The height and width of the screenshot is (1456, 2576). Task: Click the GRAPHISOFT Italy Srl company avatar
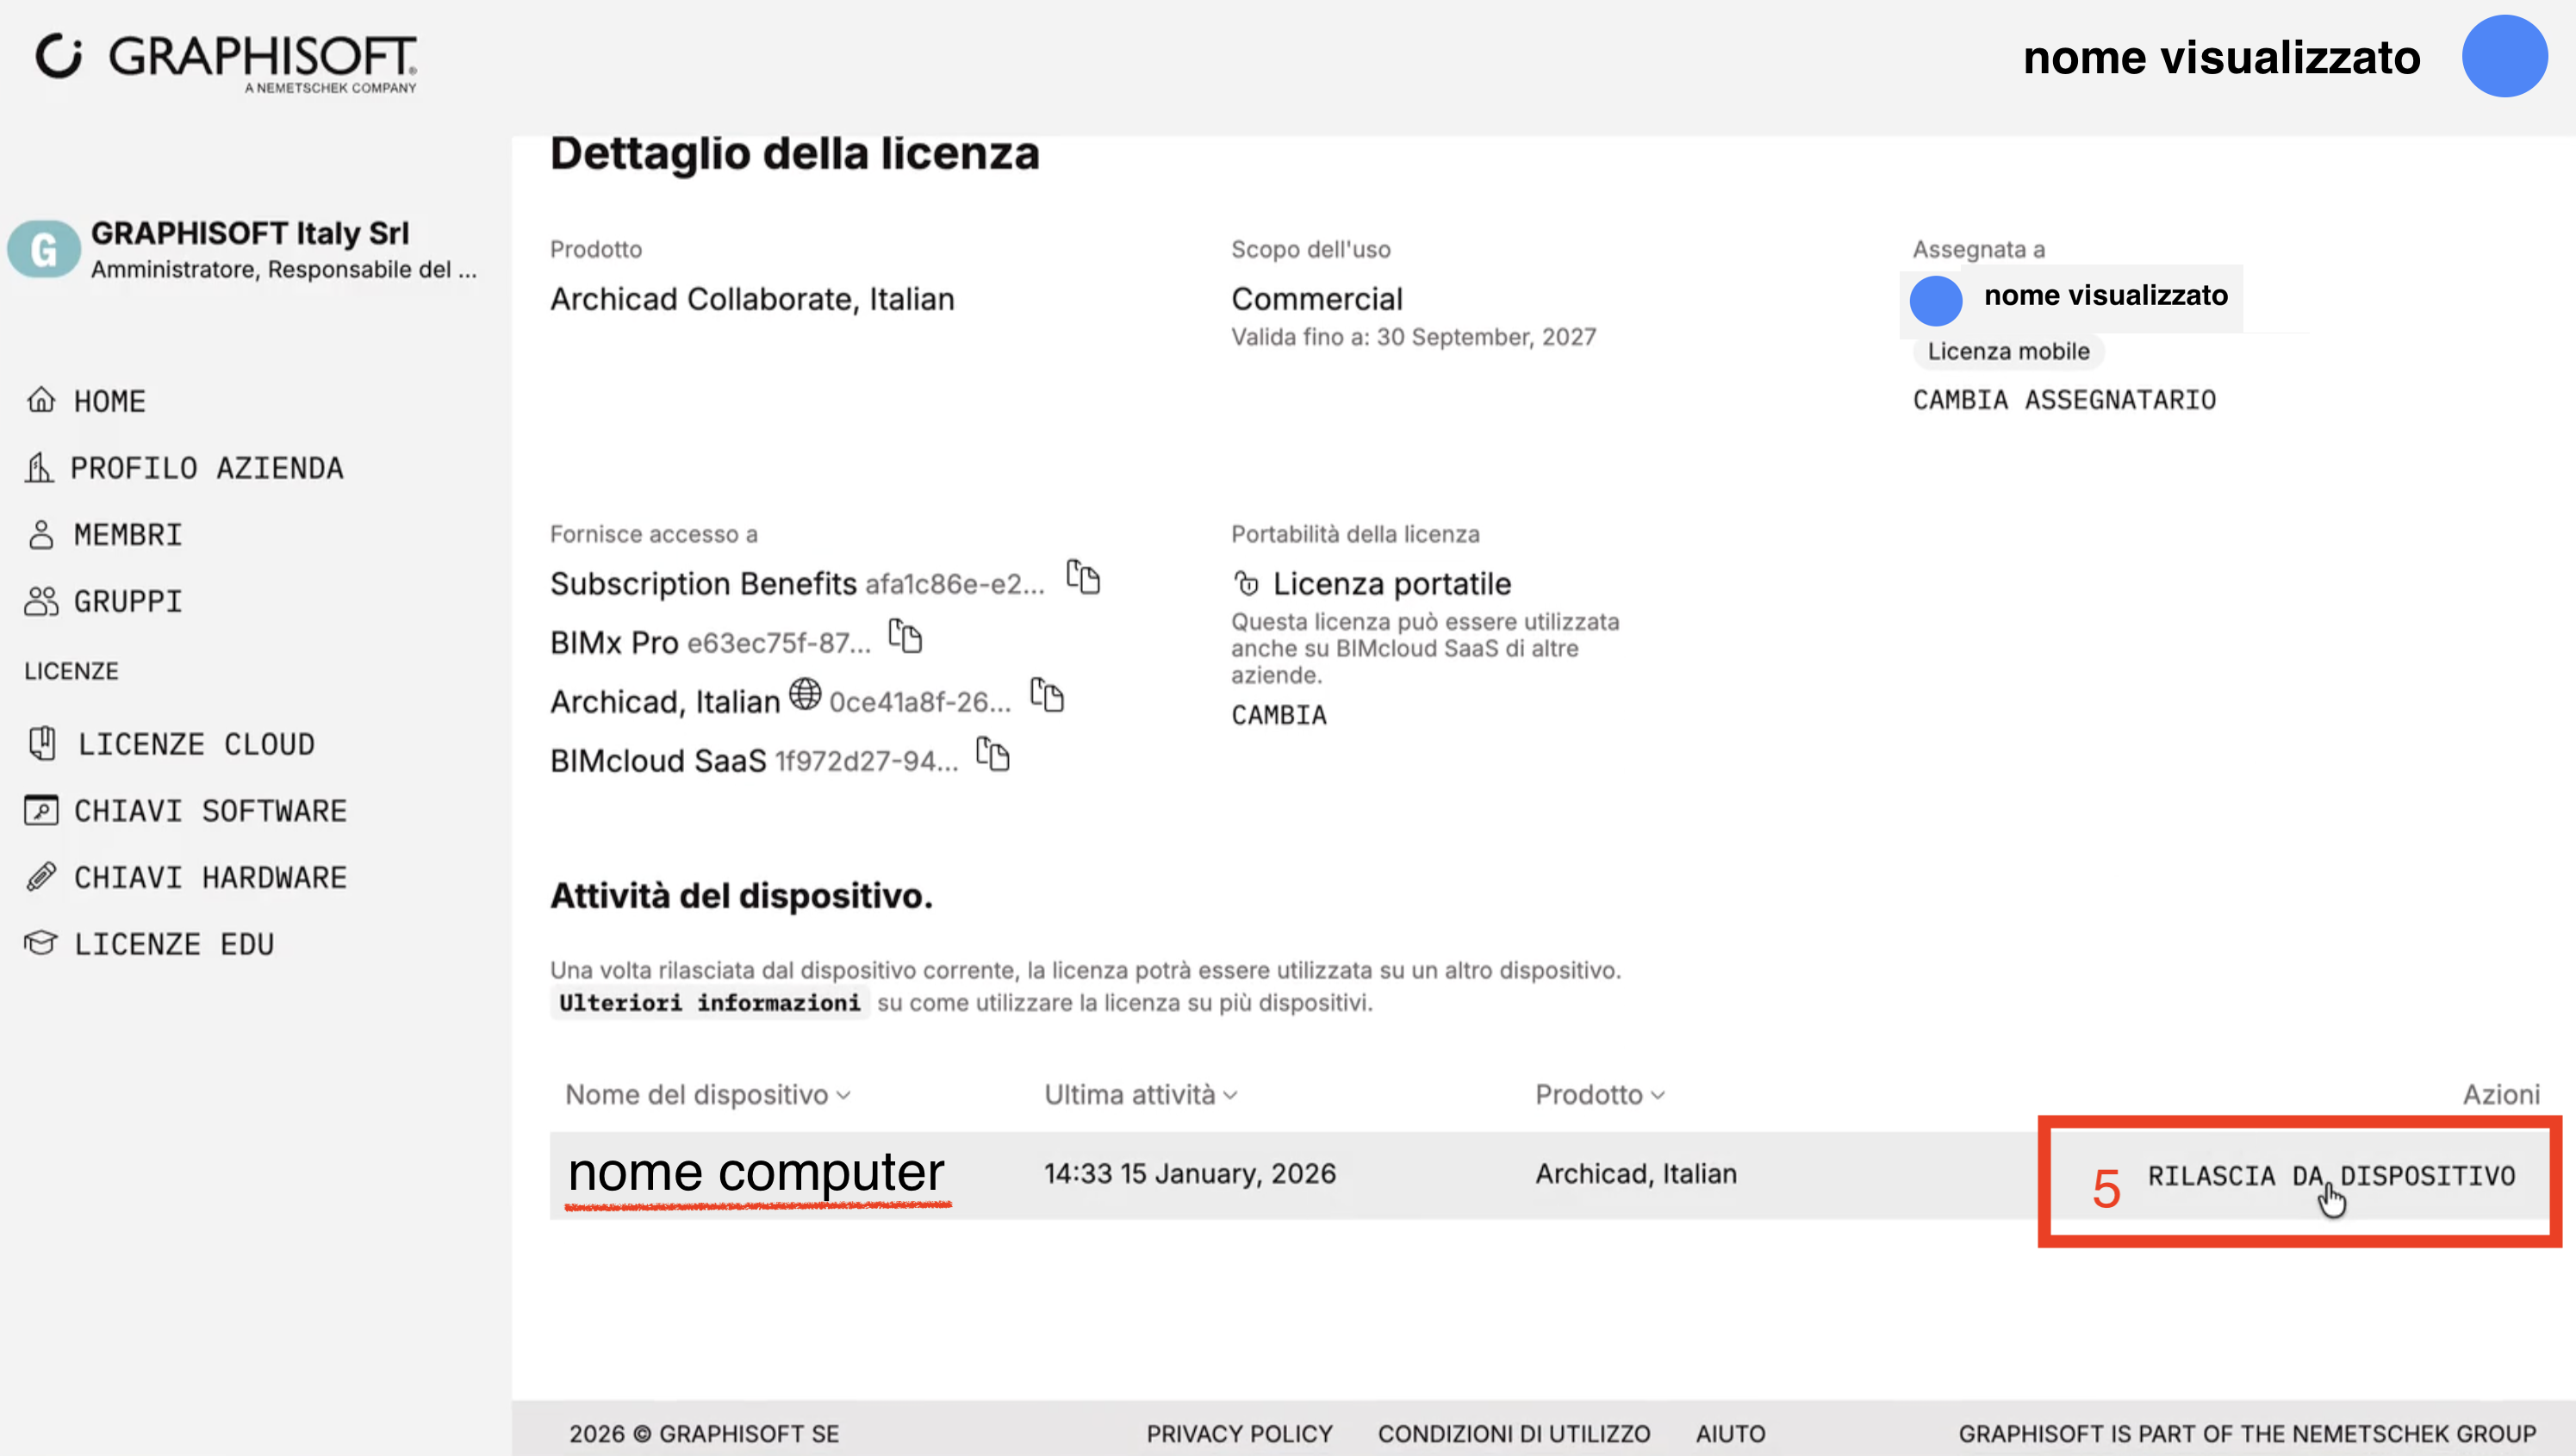(x=44, y=249)
